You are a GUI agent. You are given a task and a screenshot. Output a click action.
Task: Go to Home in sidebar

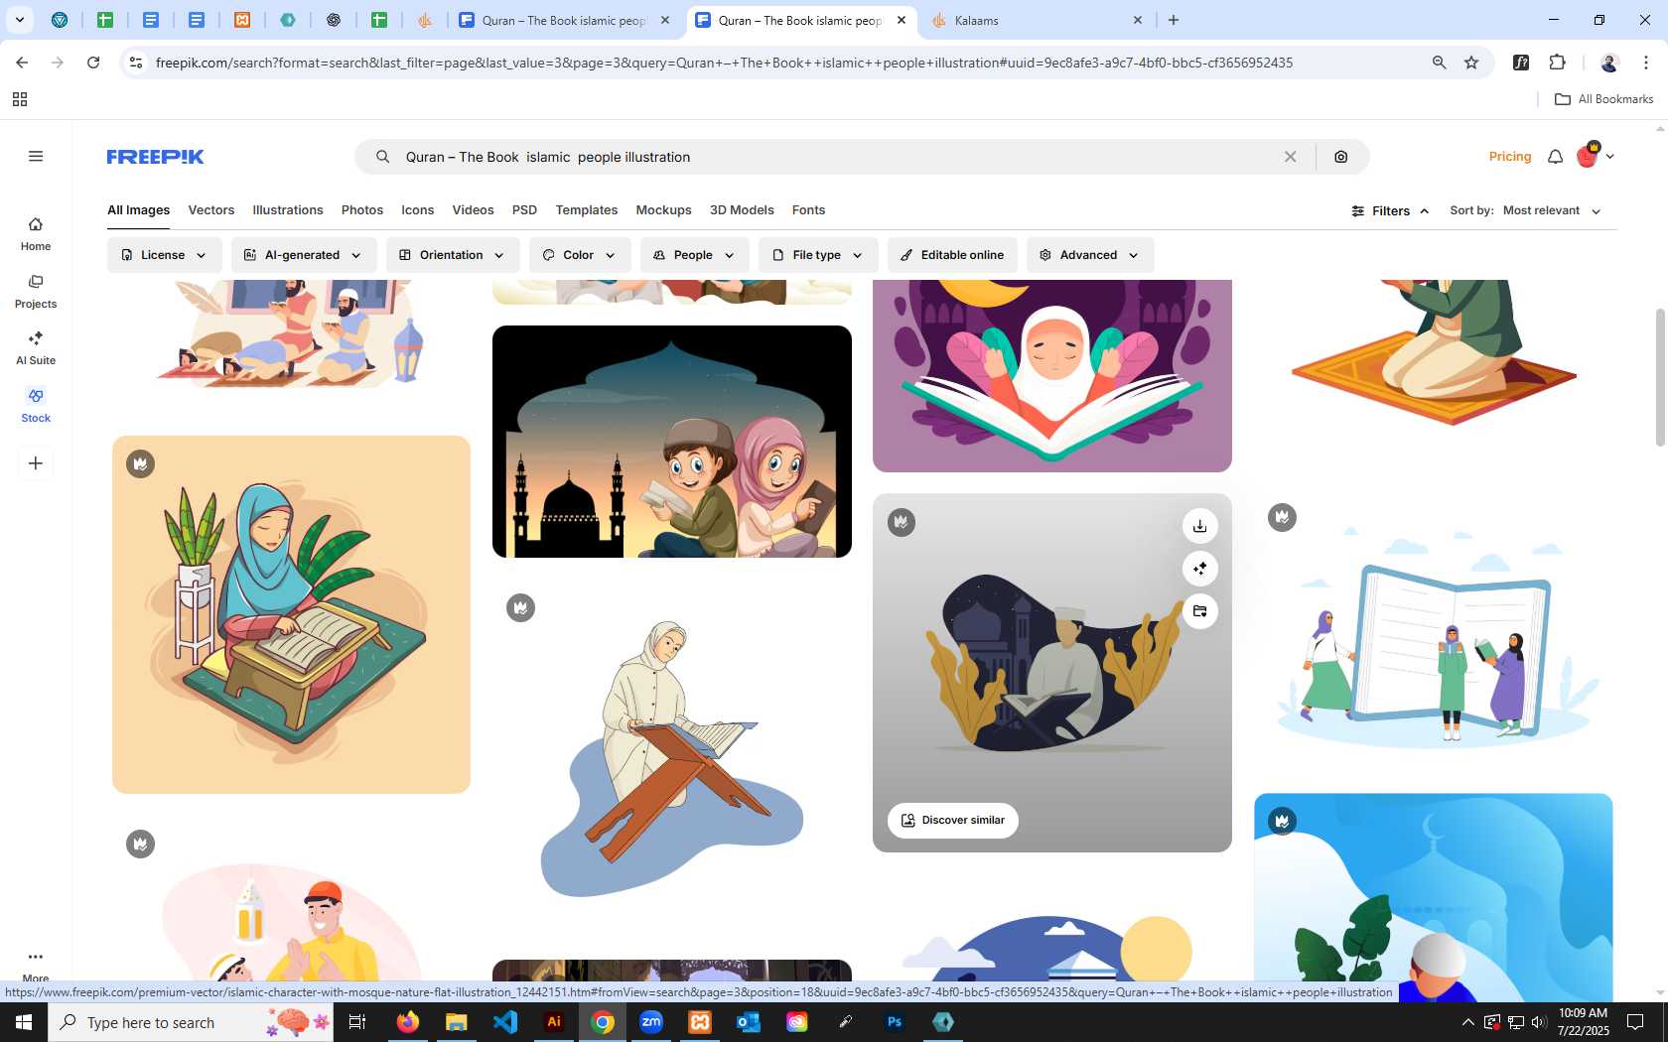coord(36,234)
